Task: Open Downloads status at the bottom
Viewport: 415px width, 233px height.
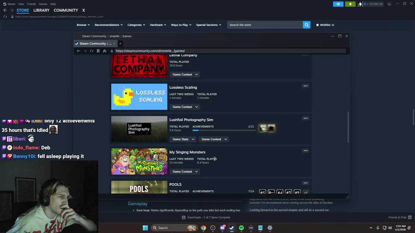Action: pyautogui.click(x=206, y=217)
